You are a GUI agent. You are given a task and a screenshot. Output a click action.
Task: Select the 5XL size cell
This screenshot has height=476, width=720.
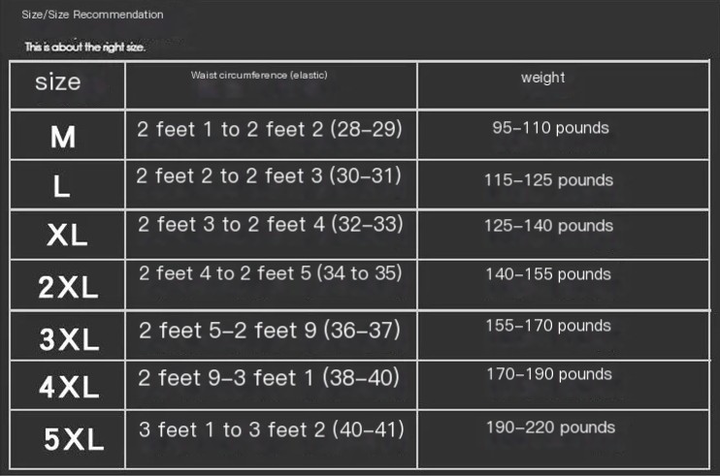click(x=74, y=439)
